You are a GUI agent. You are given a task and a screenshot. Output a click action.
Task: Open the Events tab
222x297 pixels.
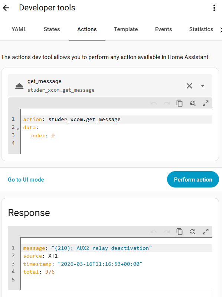point(163,29)
